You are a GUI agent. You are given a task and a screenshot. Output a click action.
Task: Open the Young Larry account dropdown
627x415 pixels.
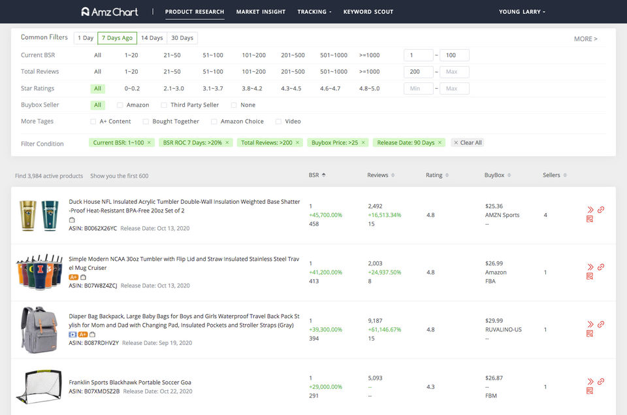tap(522, 12)
